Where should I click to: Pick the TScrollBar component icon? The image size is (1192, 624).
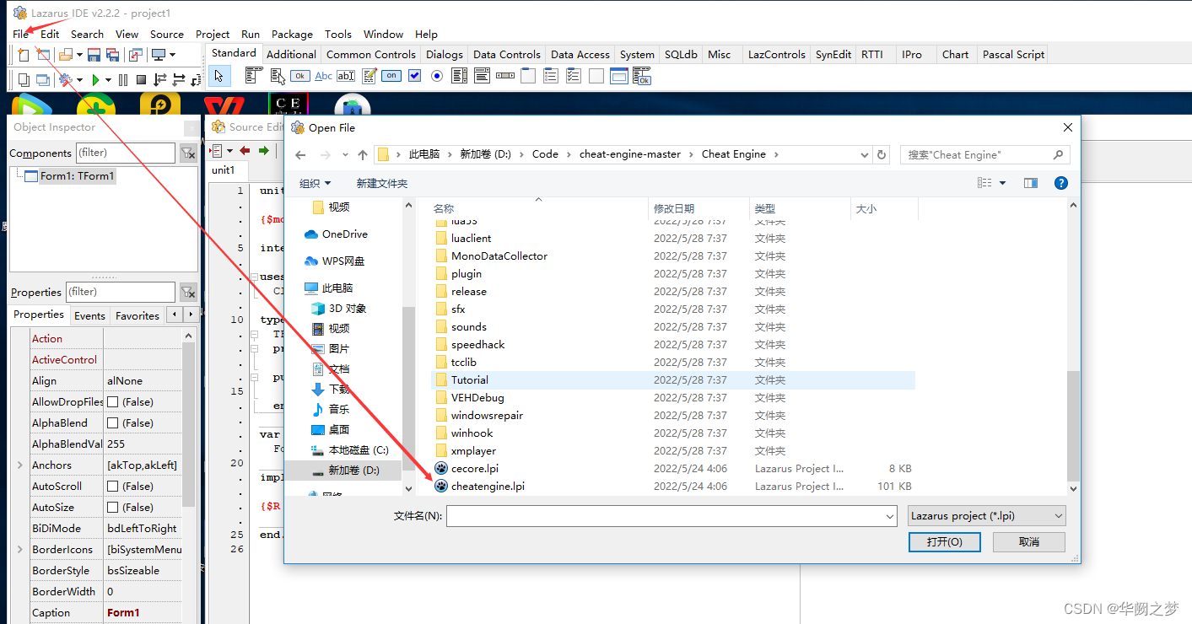[x=505, y=76]
